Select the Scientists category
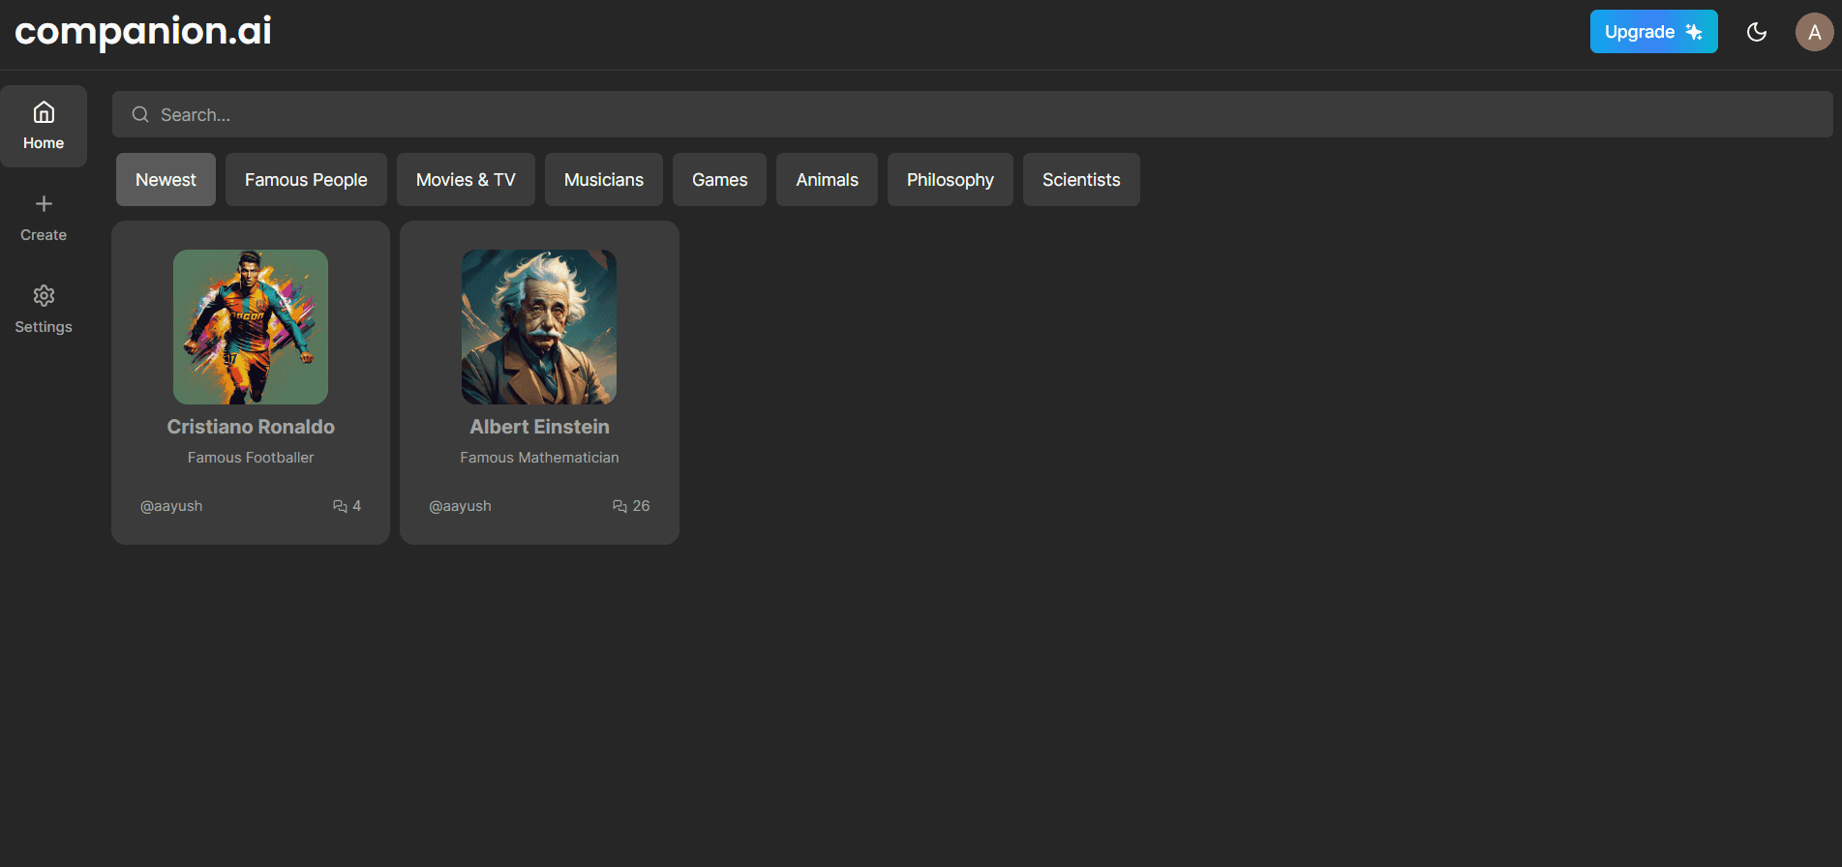Screen dimensions: 1842x867 coord(1081,180)
